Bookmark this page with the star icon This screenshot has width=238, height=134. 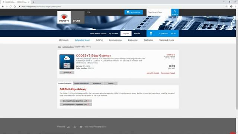tap(226, 7)
